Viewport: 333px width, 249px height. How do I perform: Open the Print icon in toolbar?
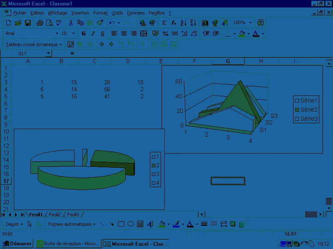pyautogui.click(x=40, y=23)
